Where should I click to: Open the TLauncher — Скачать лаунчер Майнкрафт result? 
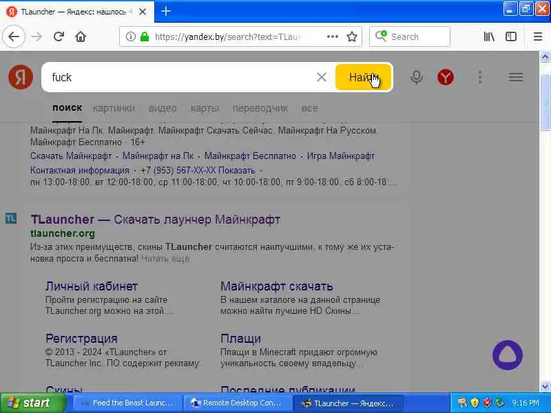(156, 220)
